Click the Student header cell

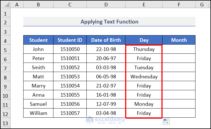[x=38, y=40]
